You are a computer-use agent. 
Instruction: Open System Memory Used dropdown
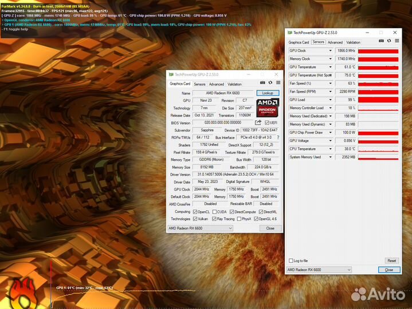tap(330, 157)
